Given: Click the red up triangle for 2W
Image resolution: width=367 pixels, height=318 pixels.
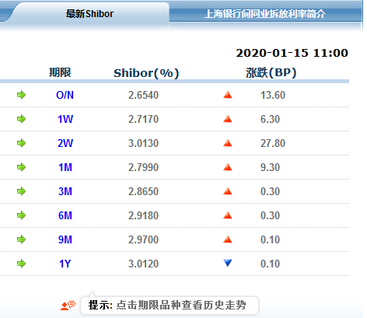Looking at the screenshot, I should point(228,143).
